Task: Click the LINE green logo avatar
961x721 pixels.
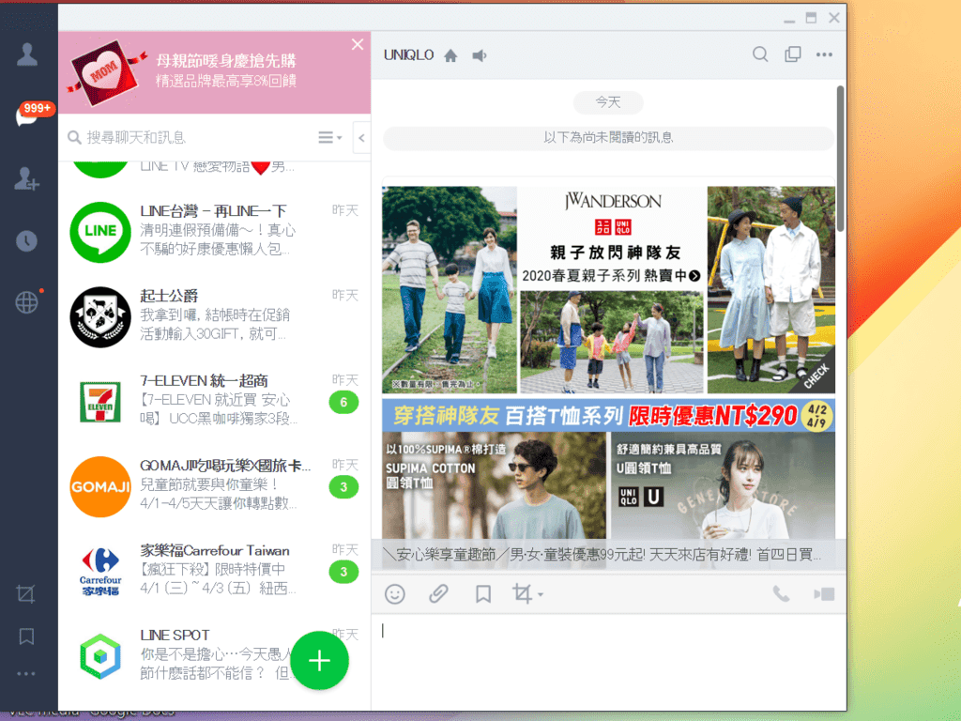Action: (100, 232)
